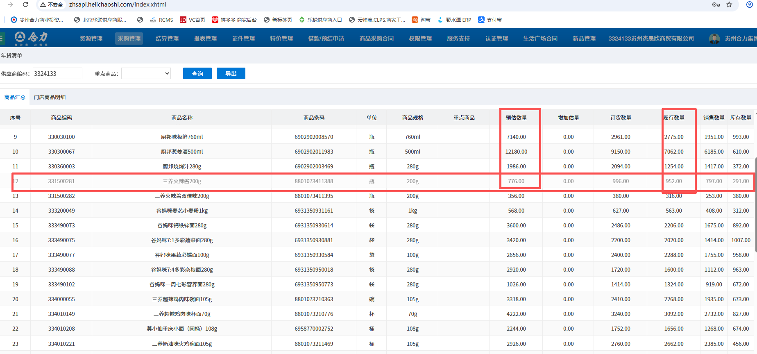The width and height of the screenshot is (757, 354).
Task: Click the 导出 button
Action: (x=231, y=74)
